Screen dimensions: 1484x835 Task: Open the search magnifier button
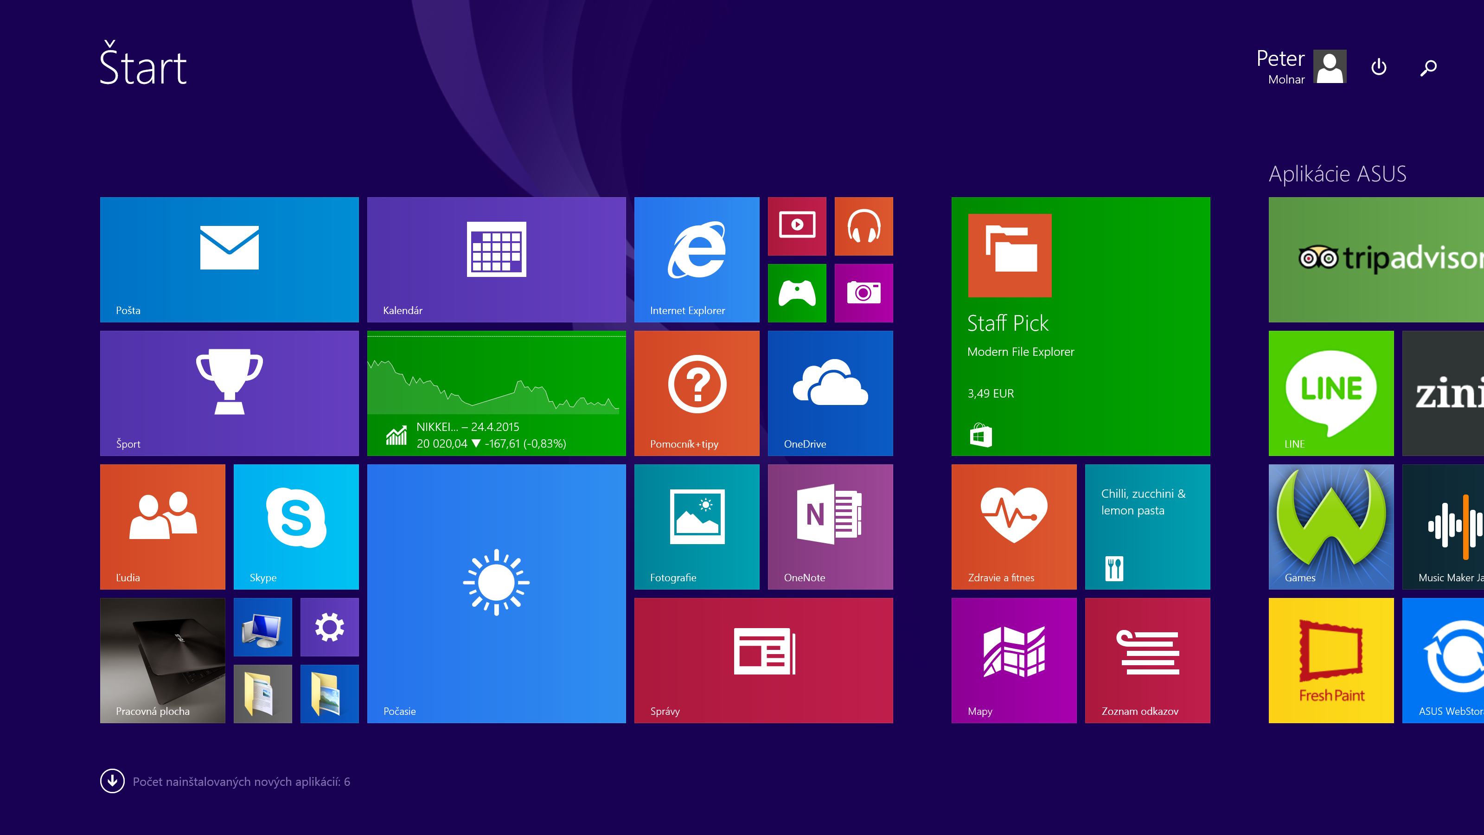tap(1428, 67)
